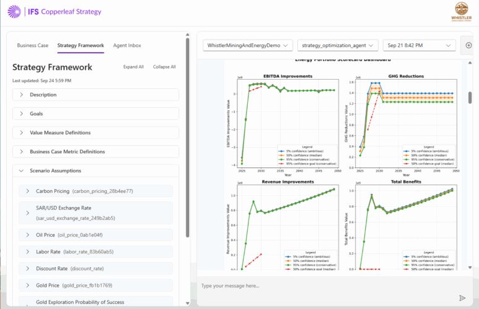
Task: Expand the Gold Price assumption
Action: coord(28,285)
